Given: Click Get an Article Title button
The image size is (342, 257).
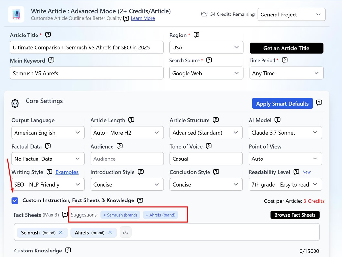Looking at the screenshot, I should [286, 48].
